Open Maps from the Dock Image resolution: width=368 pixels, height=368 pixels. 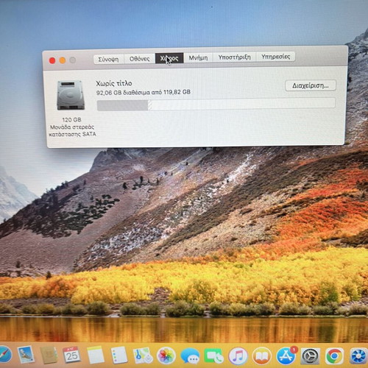tap(143, 355)
